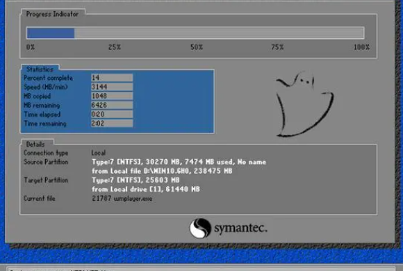Viewport: 403px width, 271px height.
Task: Click the filled blue progress bar segment
Action: point(51,33)
